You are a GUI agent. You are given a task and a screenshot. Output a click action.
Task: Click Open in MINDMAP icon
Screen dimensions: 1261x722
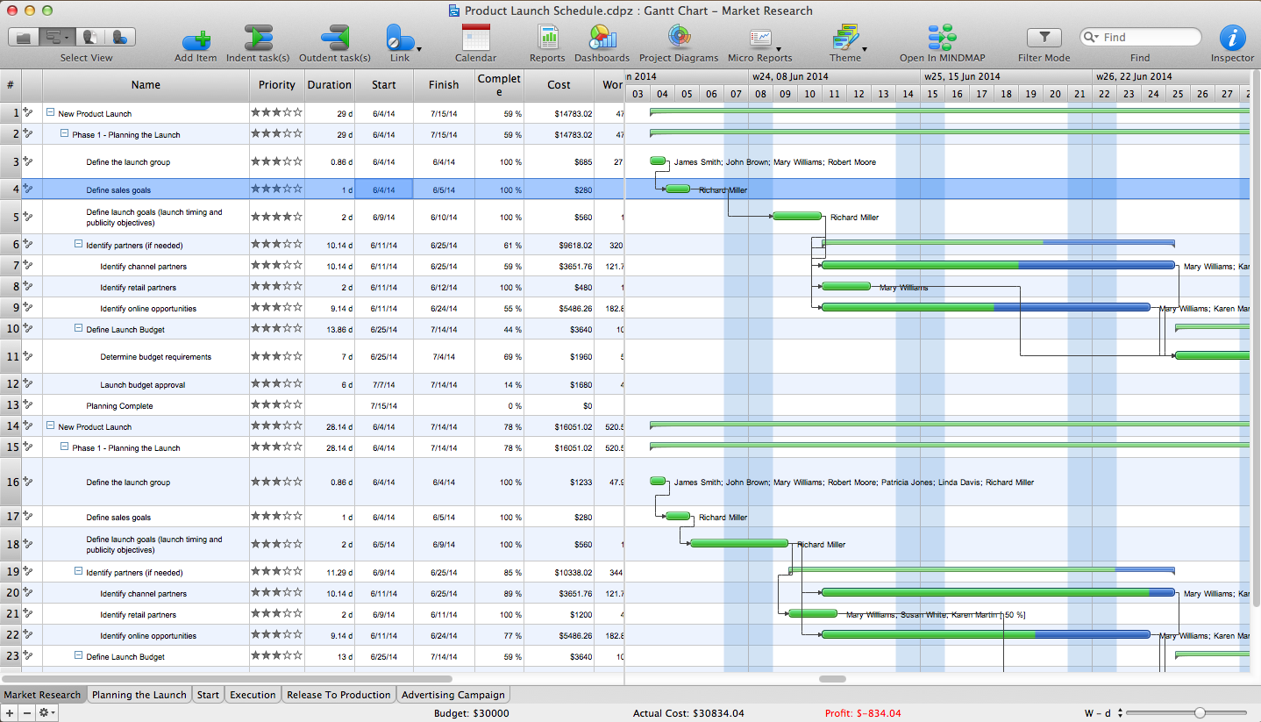pos(941,39)
